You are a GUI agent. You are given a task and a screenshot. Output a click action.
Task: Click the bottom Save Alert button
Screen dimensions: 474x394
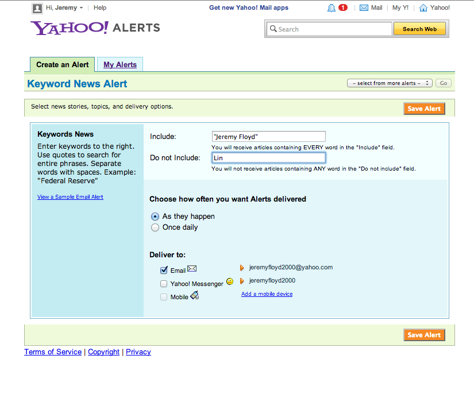pyautogui.click(x=424, y=335)
